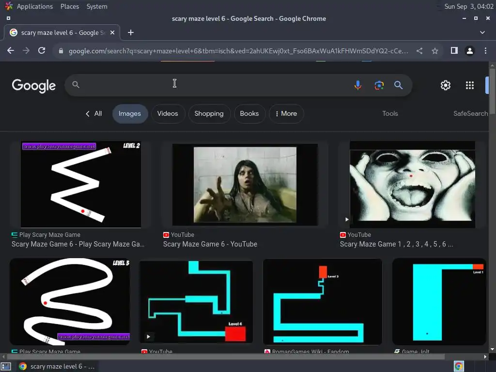Open 'Scary Maze Game 1, 2, 3, 4, 5, 6' link

click(x=396, y=244)
